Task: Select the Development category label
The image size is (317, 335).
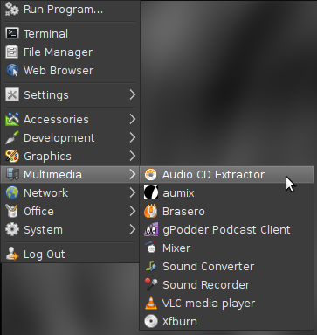Action: pos(59,138)
